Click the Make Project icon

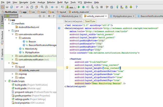62,7
